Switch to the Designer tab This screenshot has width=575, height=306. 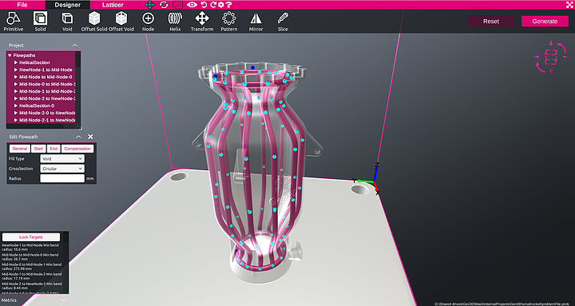tap(67, 5)
